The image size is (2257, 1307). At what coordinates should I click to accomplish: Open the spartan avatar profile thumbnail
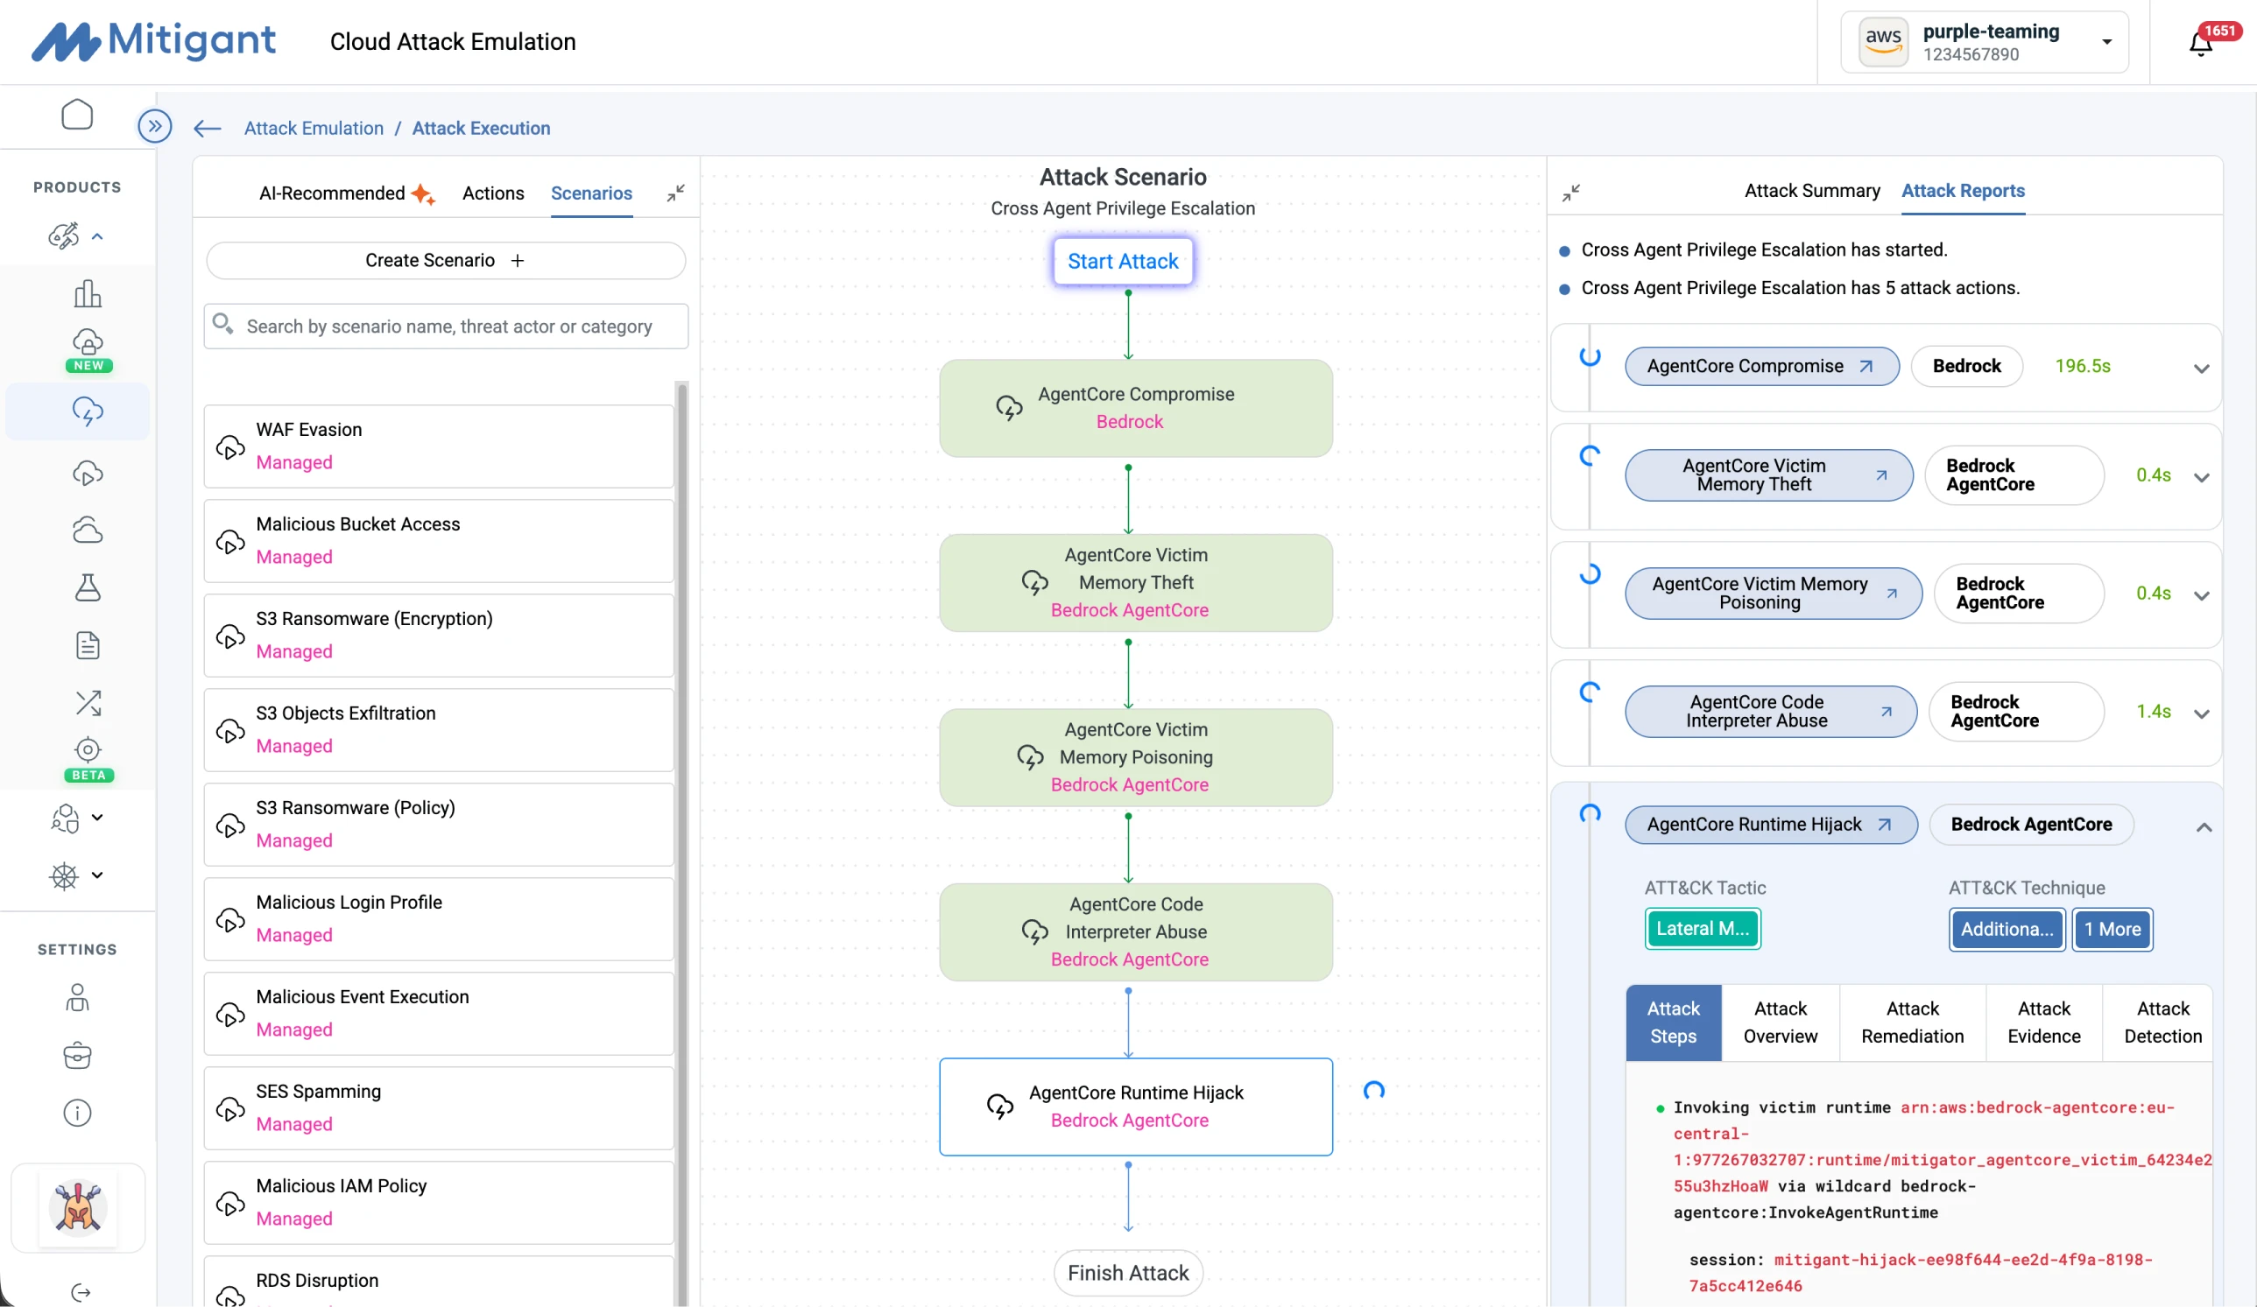click(x=78, y=1206)
